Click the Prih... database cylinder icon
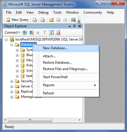 23,65
